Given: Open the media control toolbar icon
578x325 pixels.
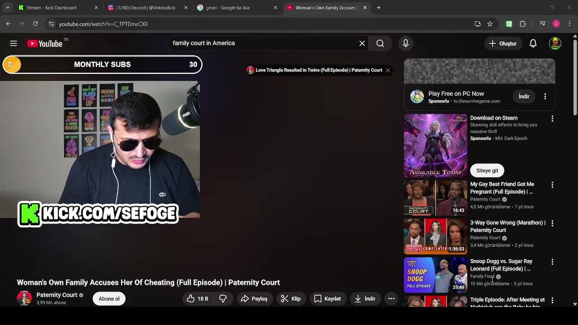Looking at the screenshot, I should coord(543,24).
